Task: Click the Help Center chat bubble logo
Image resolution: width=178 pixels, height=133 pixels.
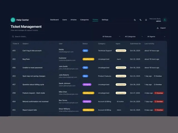Action: [x=13, y=20]
